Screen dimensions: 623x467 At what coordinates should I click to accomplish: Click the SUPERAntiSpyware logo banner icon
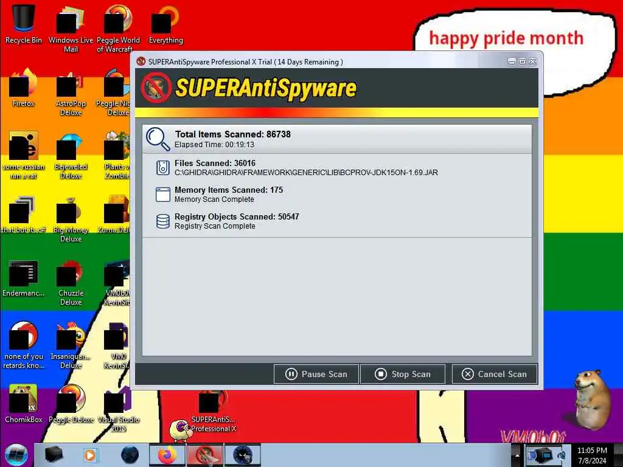(x=156, y=88)
